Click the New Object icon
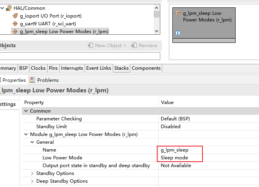Image resolution: width=259 pixels, height=187 pixels. (x=90, y=46)
